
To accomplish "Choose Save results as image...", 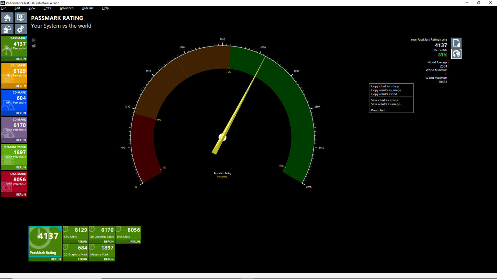I will coord(386,104).
